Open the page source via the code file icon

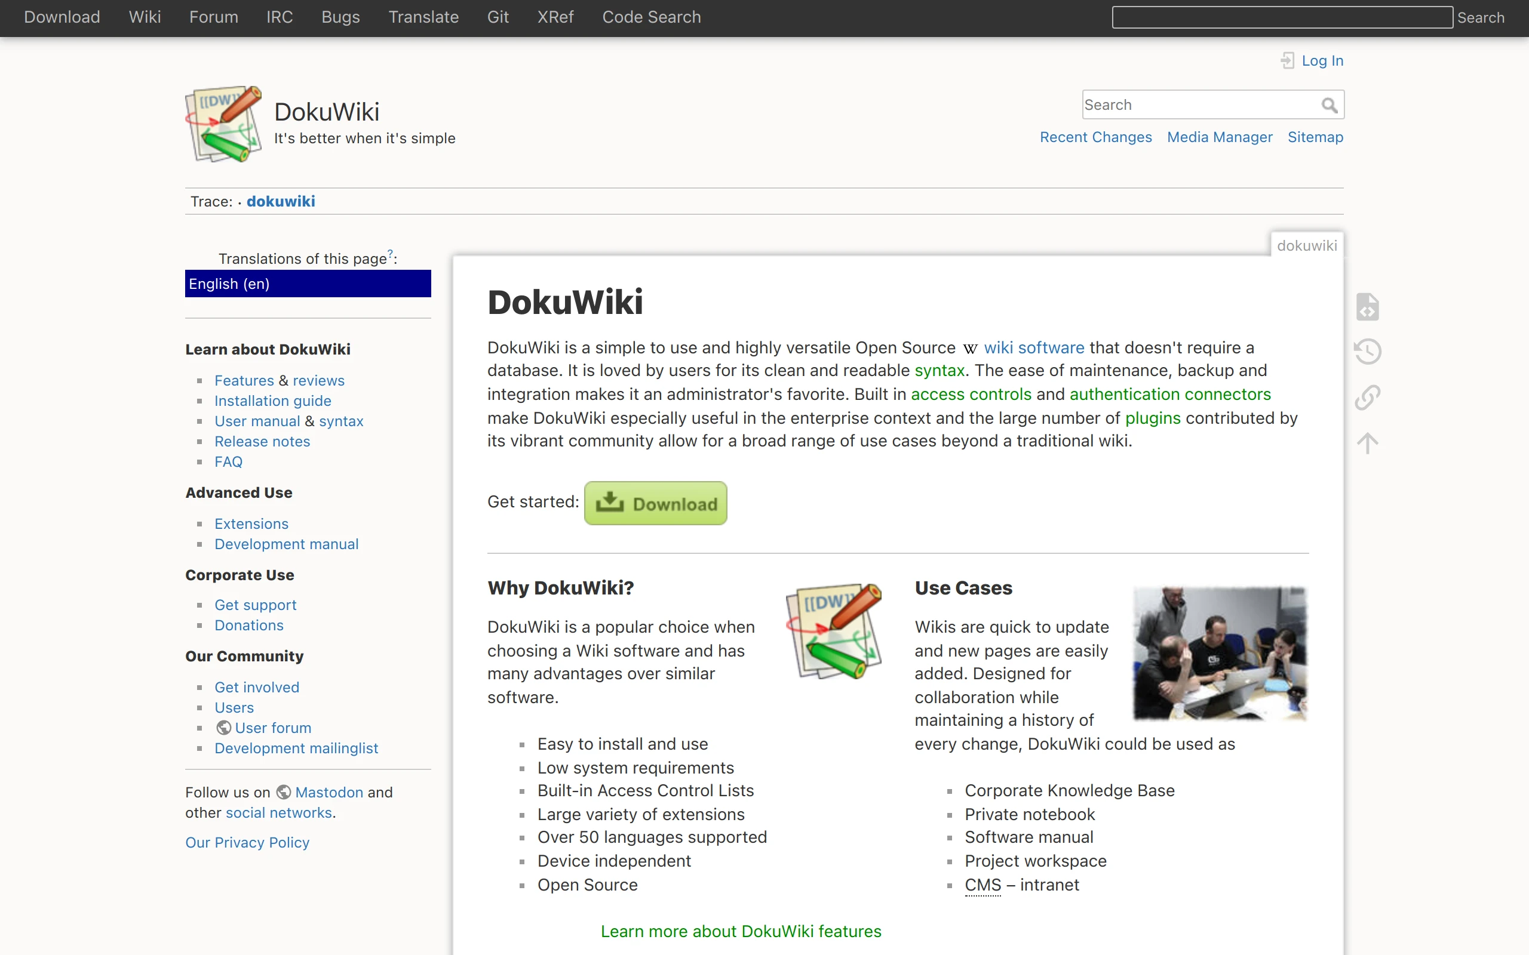pos(1368,306)
